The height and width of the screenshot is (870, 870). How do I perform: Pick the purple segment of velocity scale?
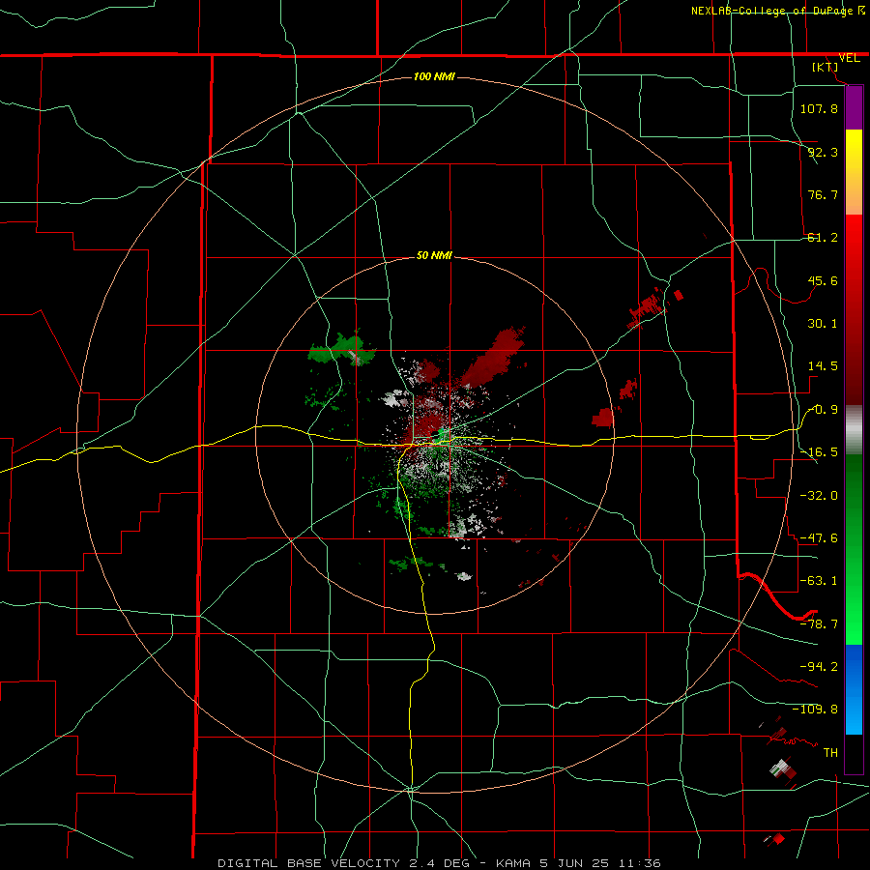854,108
